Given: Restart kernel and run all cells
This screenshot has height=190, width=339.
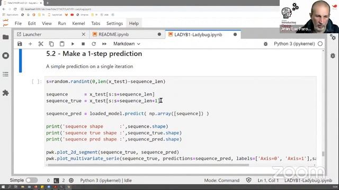Looking at the screenshot, I should (104, 44).
